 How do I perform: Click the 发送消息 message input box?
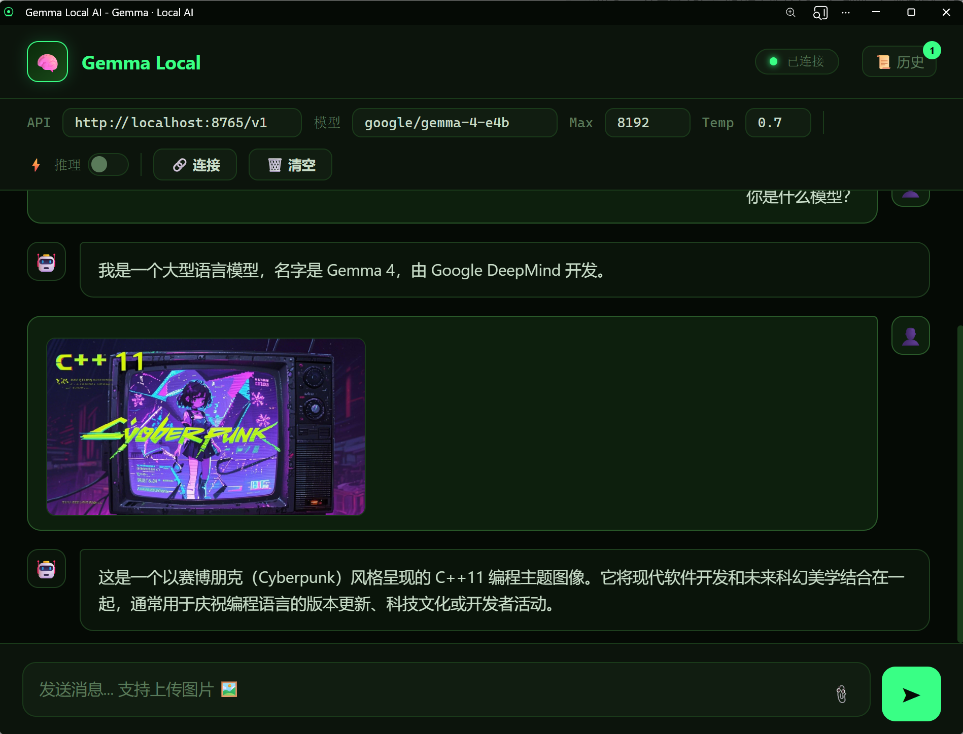[x=406, y=689]
